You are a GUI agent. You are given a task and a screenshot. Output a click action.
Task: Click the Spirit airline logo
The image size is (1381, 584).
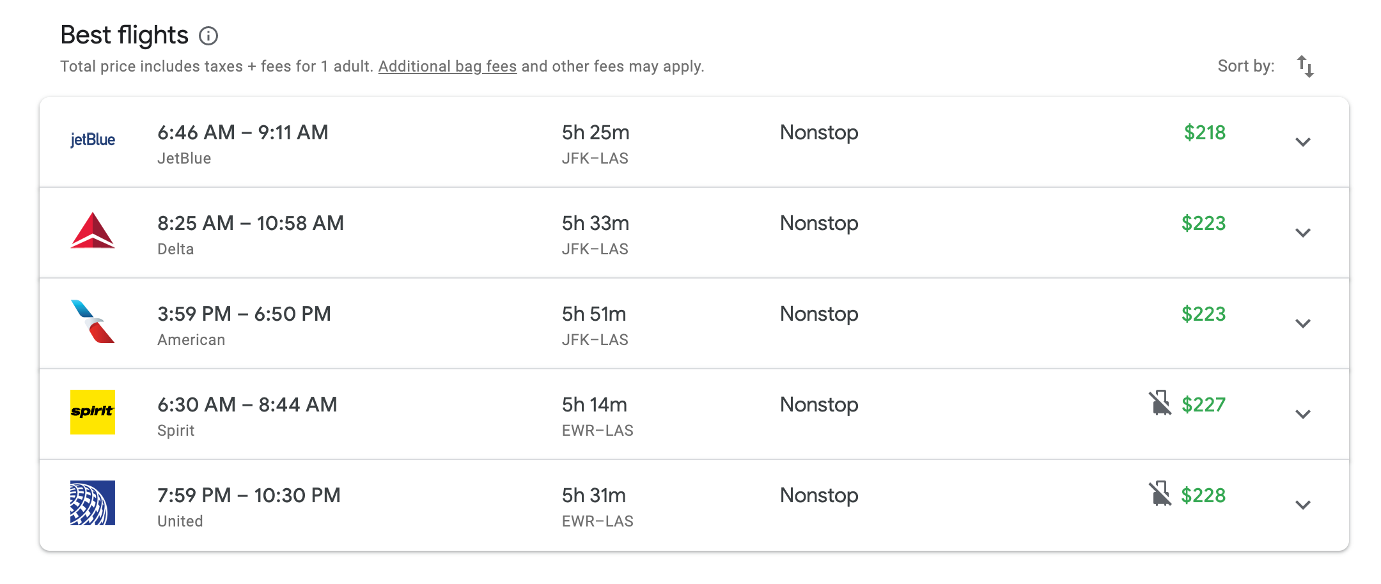pos(93,412)
